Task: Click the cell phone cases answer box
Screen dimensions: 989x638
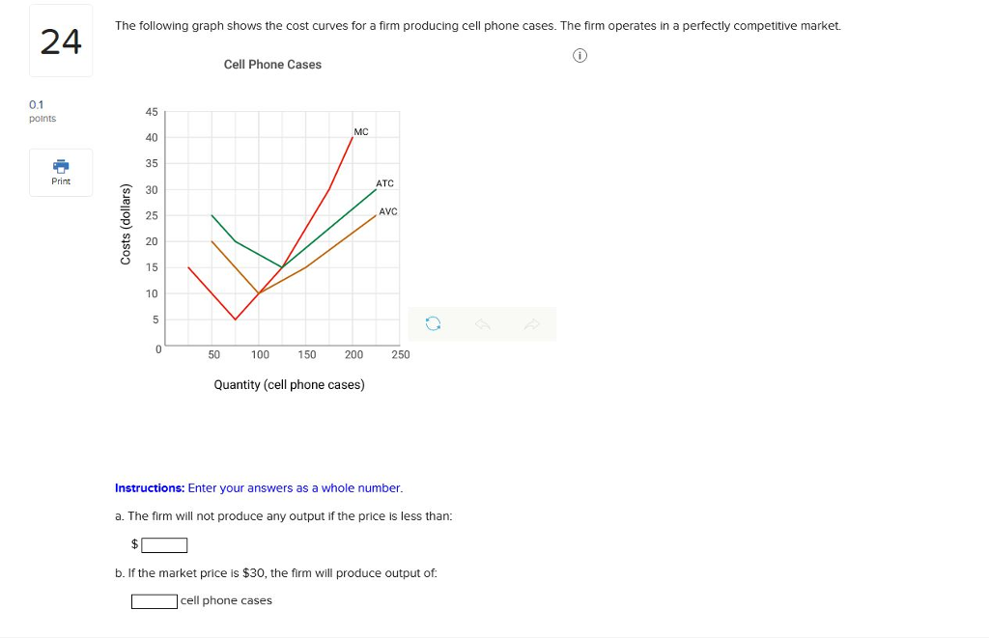Action: 153,600
